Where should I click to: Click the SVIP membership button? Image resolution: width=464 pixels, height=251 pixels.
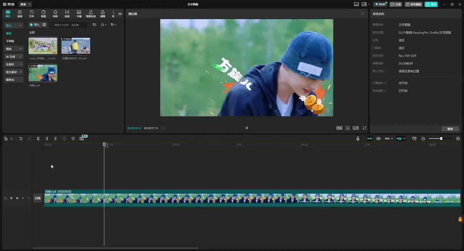tap(381, 4)
